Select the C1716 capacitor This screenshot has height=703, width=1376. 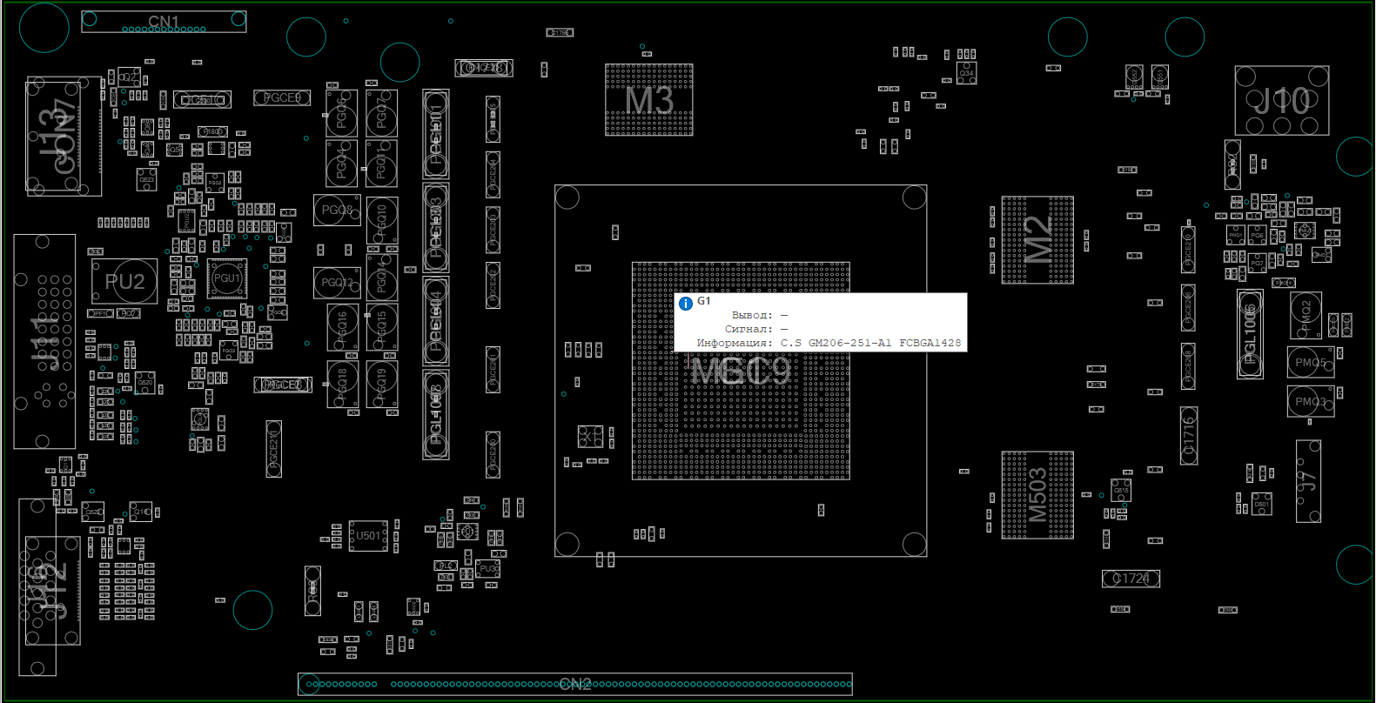[x=1189, y=435]
